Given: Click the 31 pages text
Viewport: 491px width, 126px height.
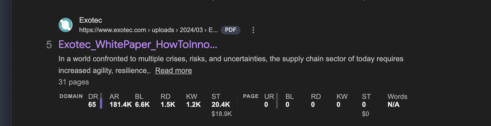Looking at the screenshot, I should tap(74, 82).
